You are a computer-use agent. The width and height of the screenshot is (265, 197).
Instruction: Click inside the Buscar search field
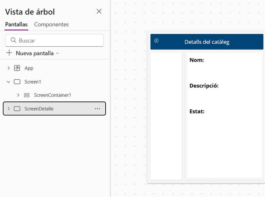click(x=53, y=40)
